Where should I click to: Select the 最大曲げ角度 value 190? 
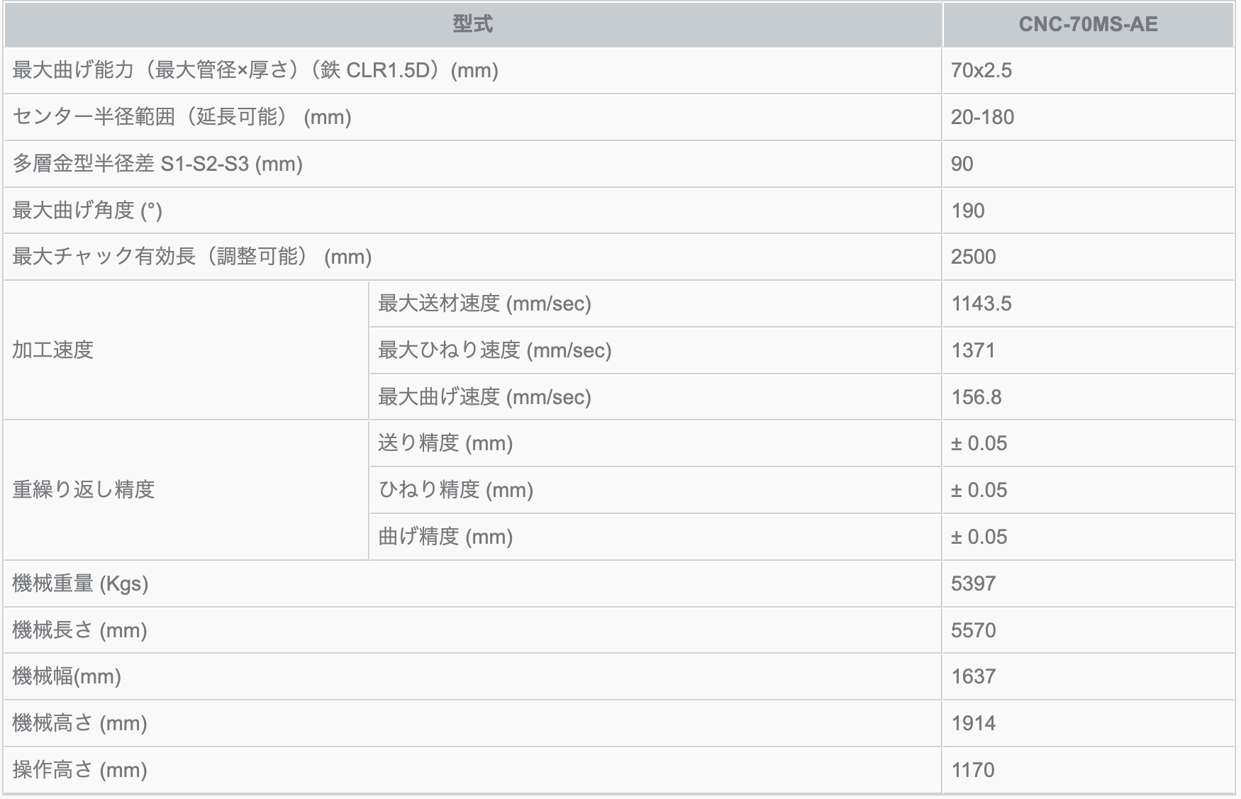967,211
